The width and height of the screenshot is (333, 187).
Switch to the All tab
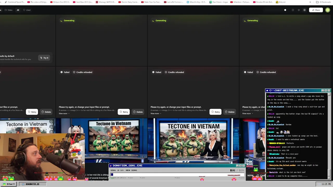(18, 10)
